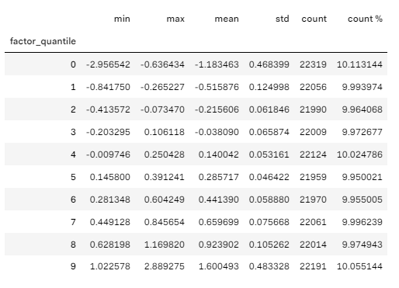
Task: Select the count column header
Action: coord(314,19)
